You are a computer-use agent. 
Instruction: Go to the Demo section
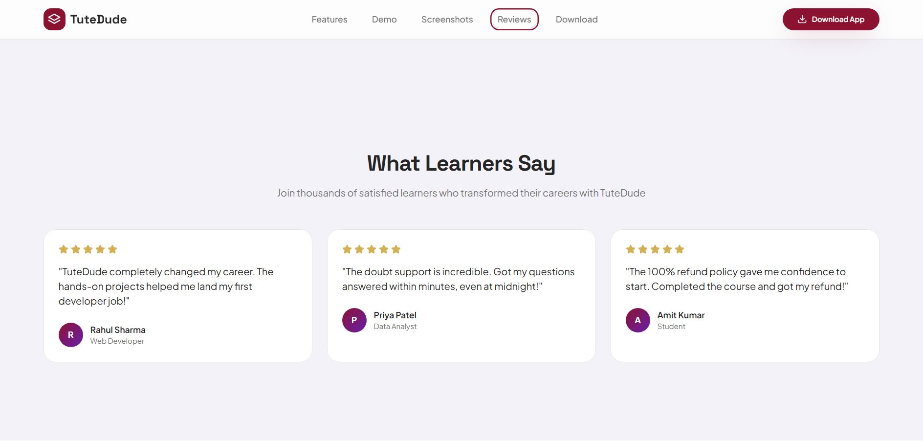384,20
